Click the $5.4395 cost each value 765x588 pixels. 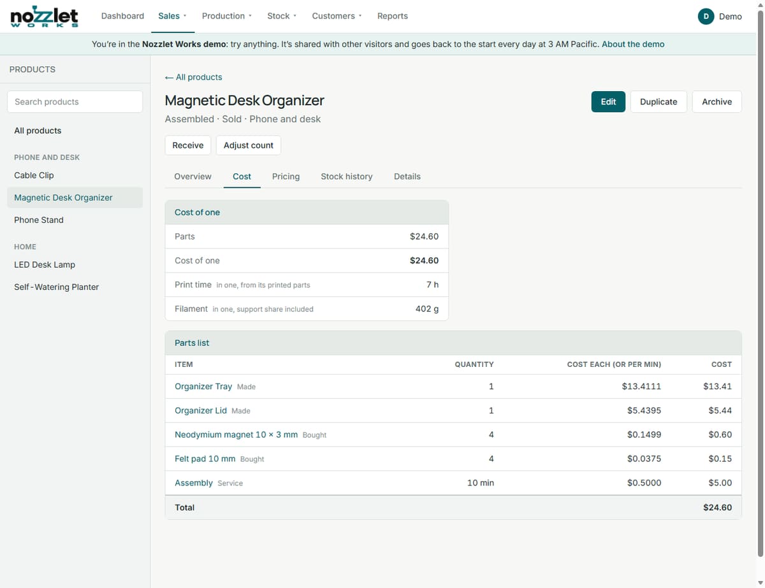pyautogui.click(x=644, y=410)
